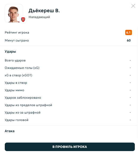Open В ПРОФИЛЬ ИГРОКА button
Screen dimensions: 138x154
coord(70,147)
